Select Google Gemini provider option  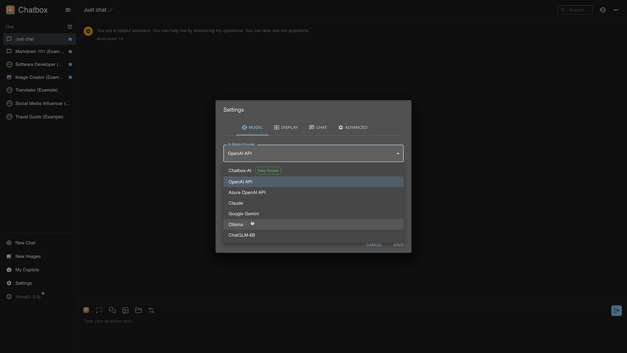(244, 214)
